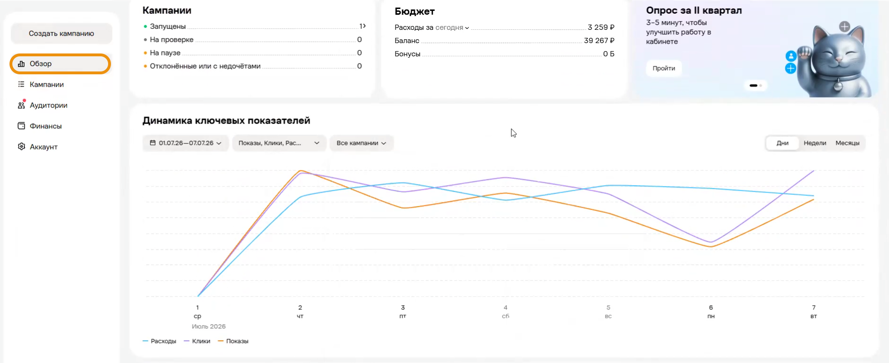Click the Кампании list icon in sidebar
This screenshot has height=363, width=889.
21,84
